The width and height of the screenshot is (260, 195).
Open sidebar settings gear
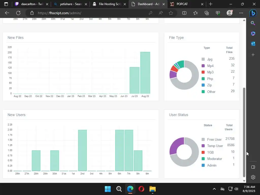[x=253, y=177]
